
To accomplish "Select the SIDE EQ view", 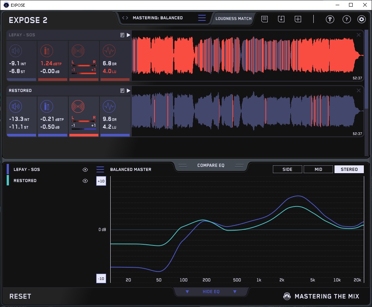I will (287, 169).
